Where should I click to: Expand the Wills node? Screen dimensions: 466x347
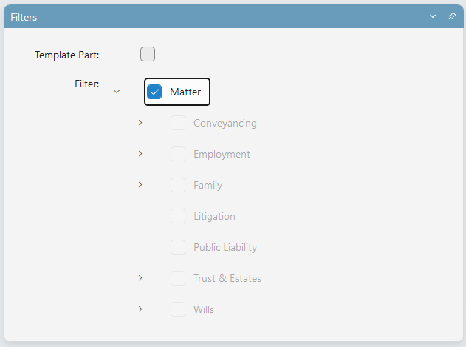(140, 309)
